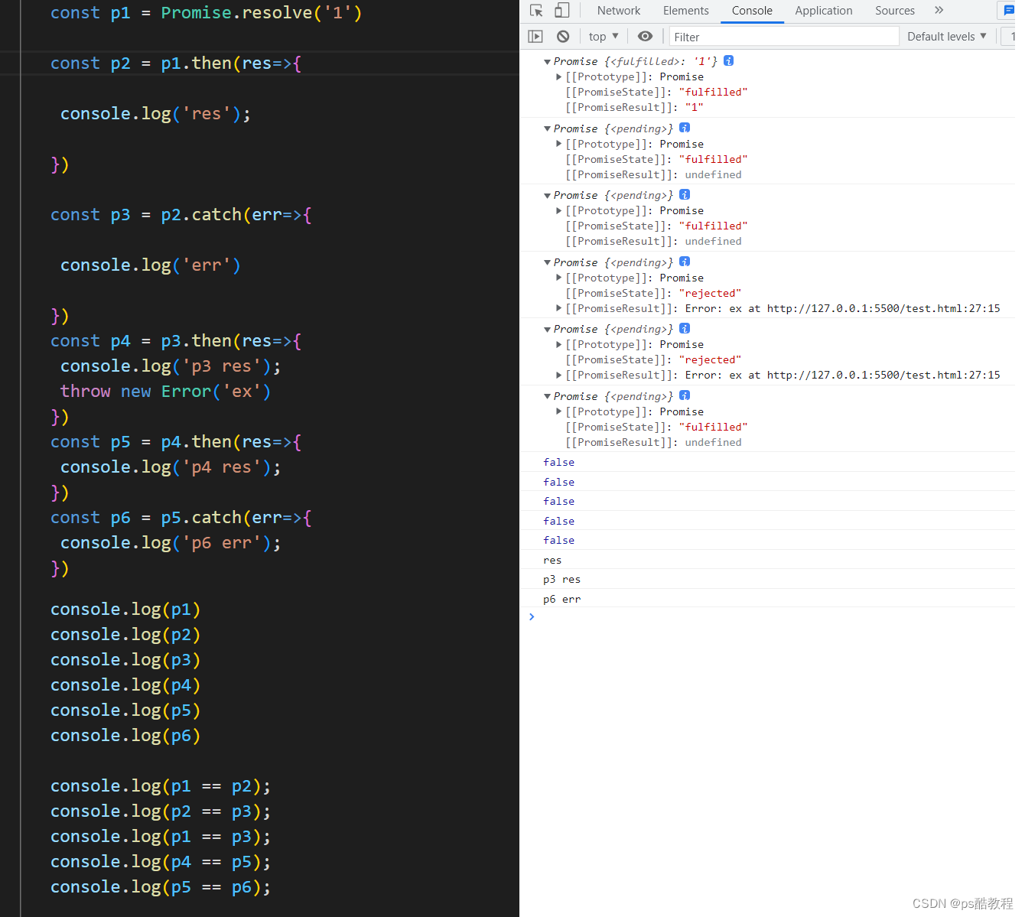
Task: Switch to the Elements tab
Action: click(686, 11)
